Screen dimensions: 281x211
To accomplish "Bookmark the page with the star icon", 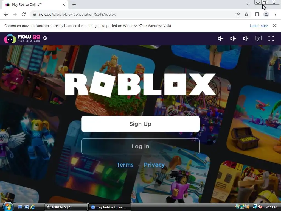I will (246, 14).
